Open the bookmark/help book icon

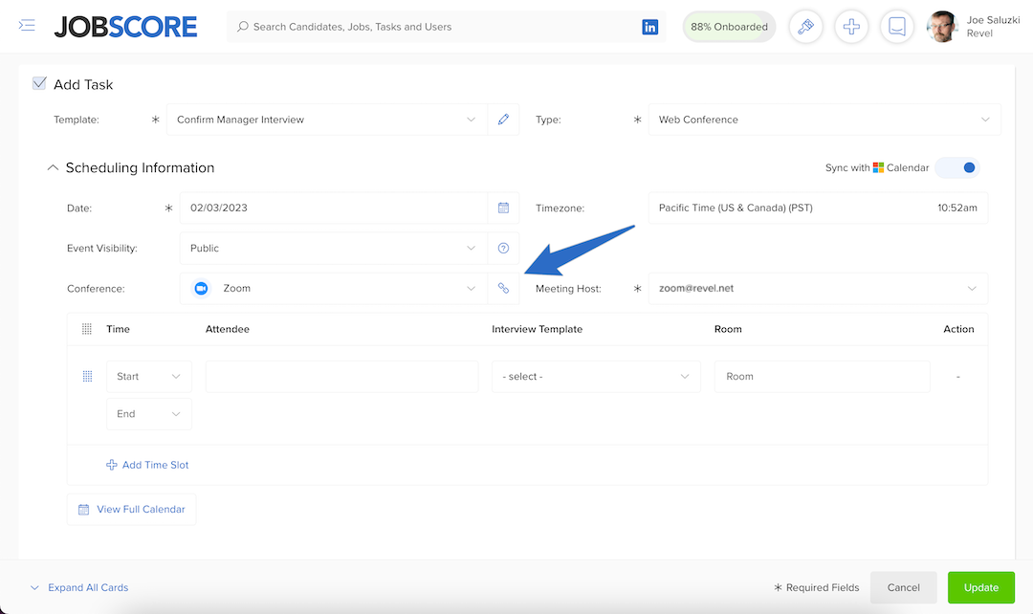pyautogui.click(x=896, y=27)
